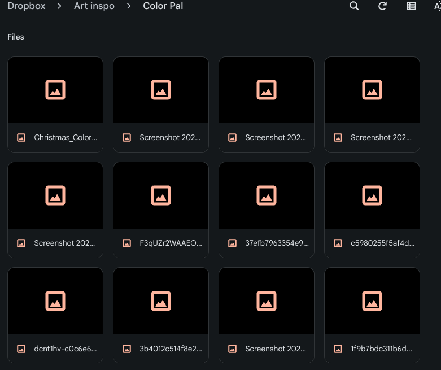
Task: Open the c5980255f5af4d image preview
Action: [372, 195]
